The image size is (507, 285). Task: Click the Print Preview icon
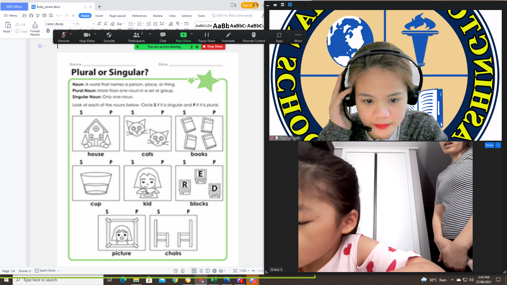coord(51,16)
